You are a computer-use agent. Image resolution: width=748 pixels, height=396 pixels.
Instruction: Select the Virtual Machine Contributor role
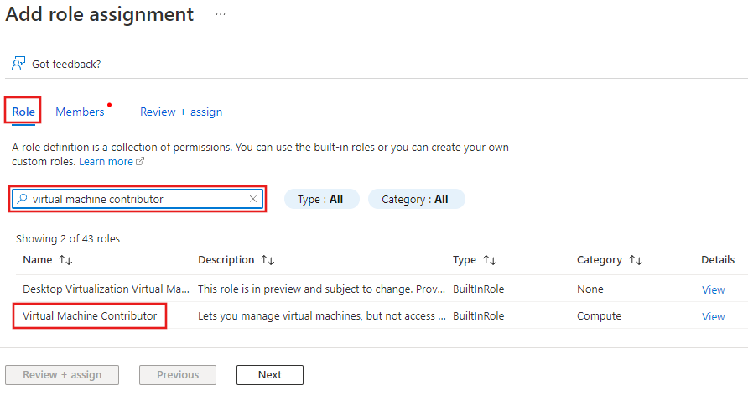coord(90,316)
